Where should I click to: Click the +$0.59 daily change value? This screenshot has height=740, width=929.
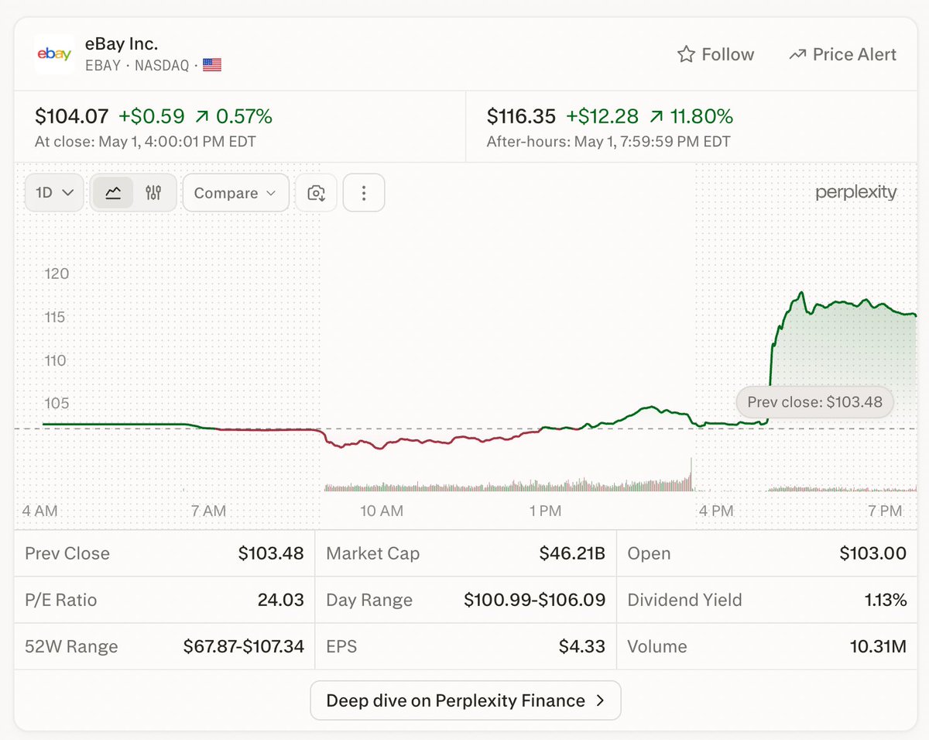click(x=152, y=117)
